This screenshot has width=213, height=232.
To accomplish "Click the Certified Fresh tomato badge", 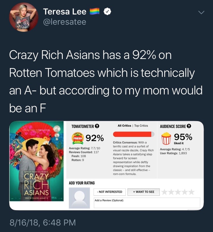I will point(78,138).
